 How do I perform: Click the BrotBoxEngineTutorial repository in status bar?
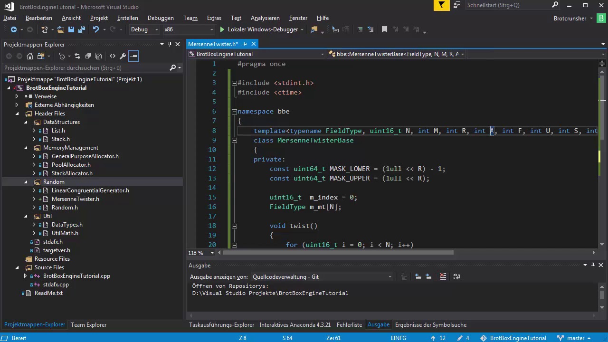pyautogui.click(x=513, y=338)
